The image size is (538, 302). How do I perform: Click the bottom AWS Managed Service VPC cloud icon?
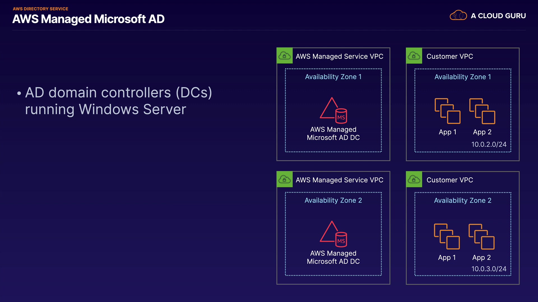[x=285, y=180]
